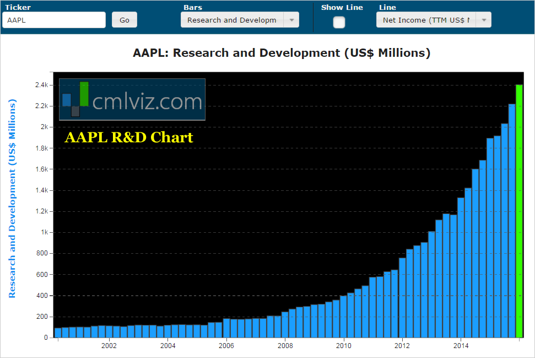Open the Bars dropdown showing Research and Development
Screen dimensions: 535x358
240,20
